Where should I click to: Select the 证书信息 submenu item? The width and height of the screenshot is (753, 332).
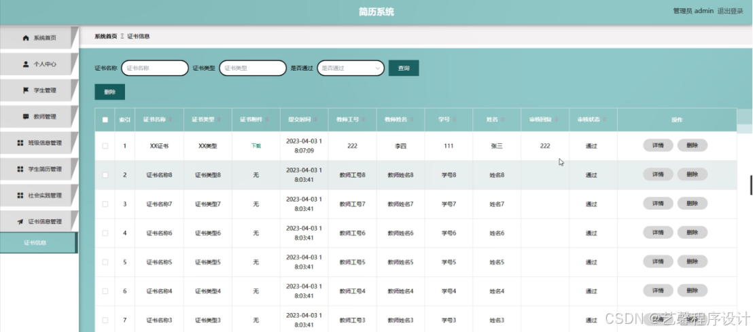coord(39,243)
